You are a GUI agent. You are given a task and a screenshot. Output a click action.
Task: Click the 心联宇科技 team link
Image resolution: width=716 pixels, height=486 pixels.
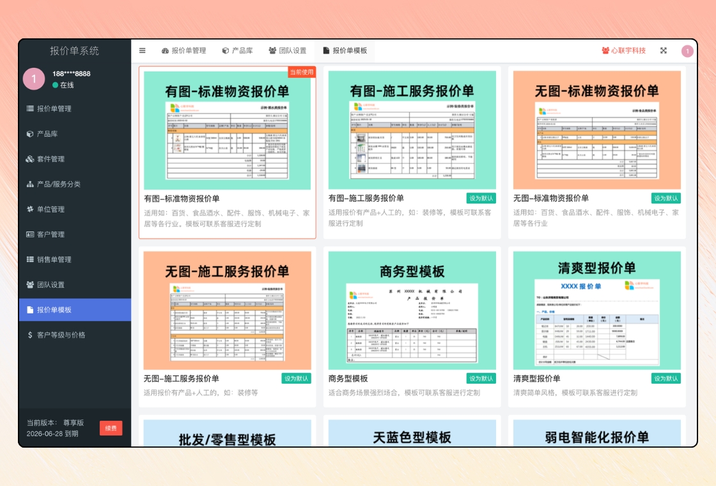click(623, 51)
